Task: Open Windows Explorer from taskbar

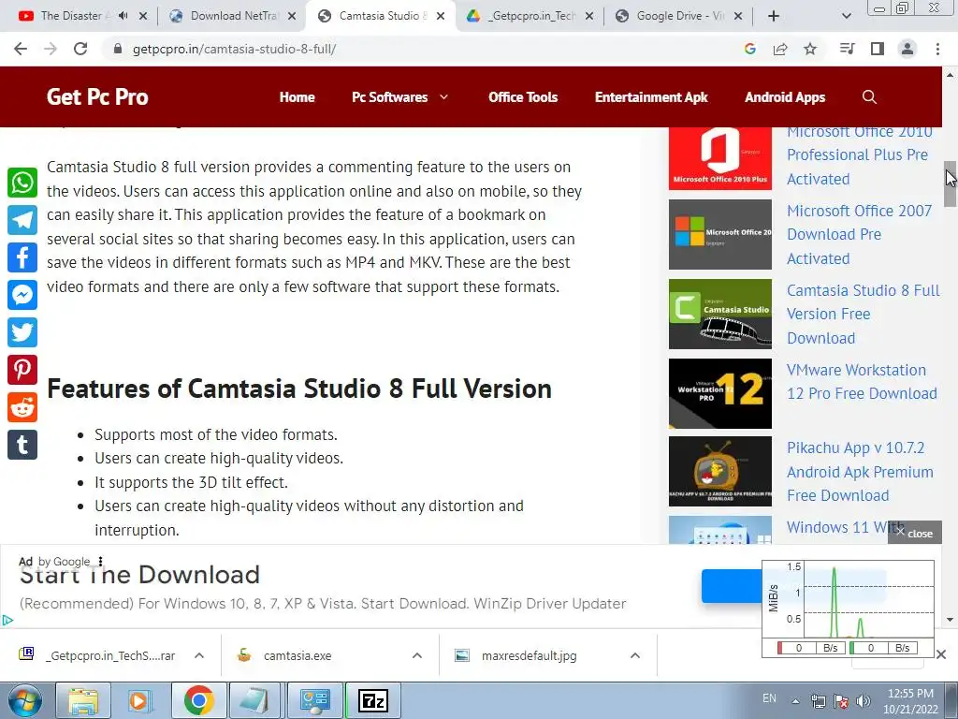Action: tap(83, 700)
